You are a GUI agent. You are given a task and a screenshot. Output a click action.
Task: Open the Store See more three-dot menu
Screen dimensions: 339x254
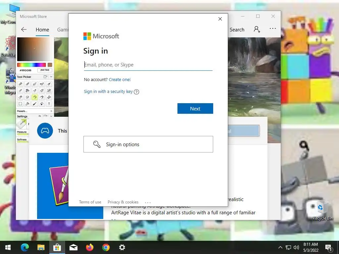click(273, 28)
